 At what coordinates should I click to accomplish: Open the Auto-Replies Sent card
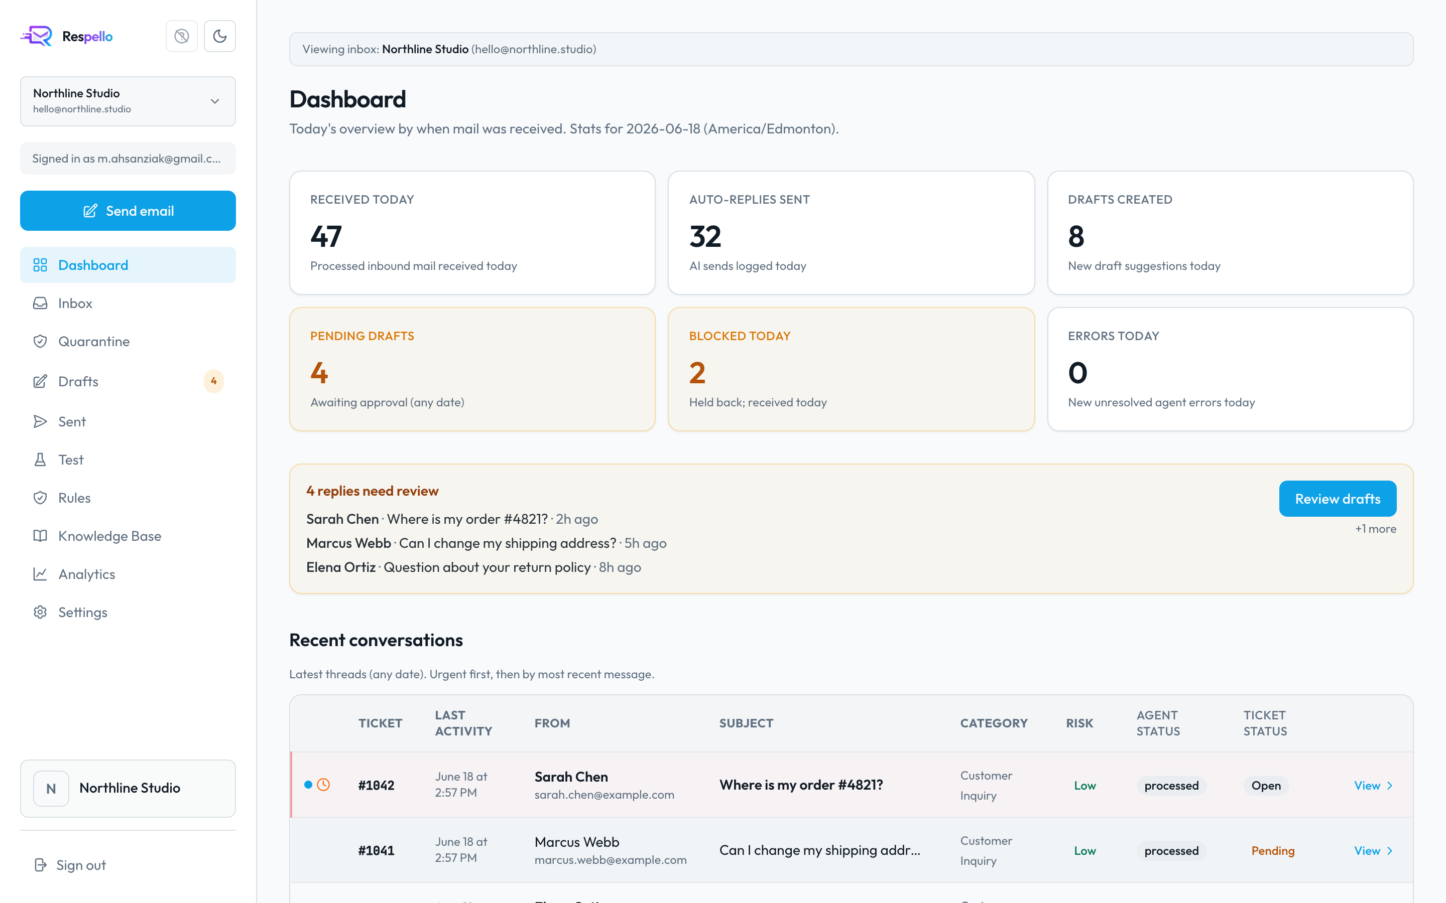pyautogui.click(x=851, y=233)
